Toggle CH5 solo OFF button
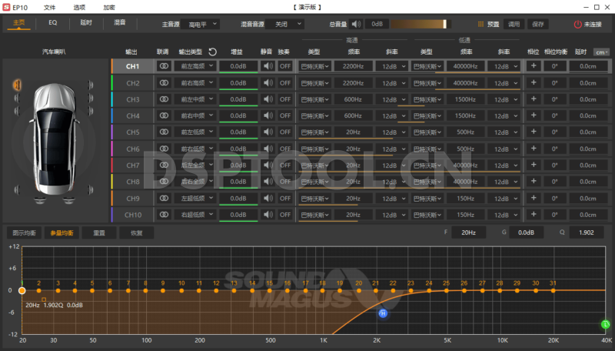The image size is (615, 351). tap(285, 132)
